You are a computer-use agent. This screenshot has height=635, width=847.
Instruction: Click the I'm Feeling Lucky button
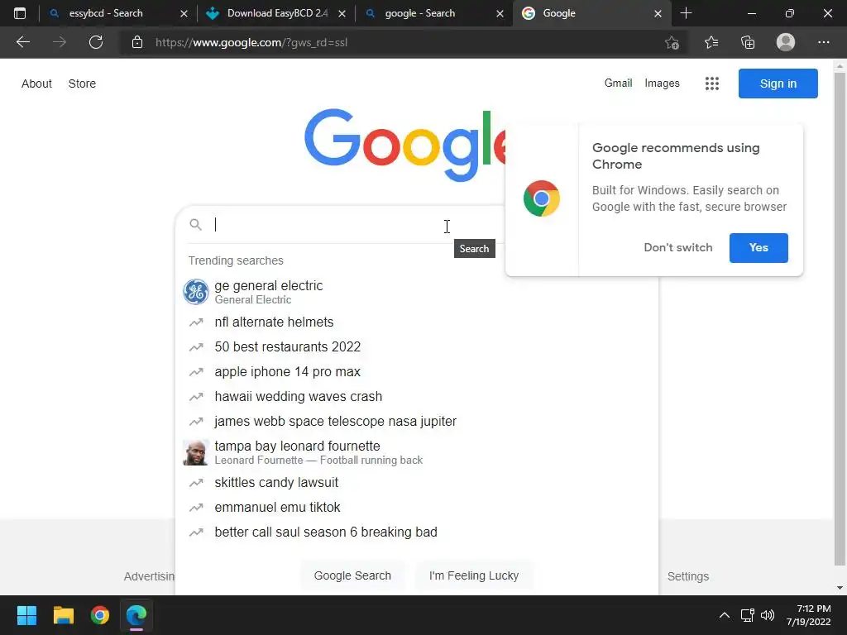point(474,575)
